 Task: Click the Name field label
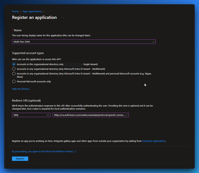18,30
